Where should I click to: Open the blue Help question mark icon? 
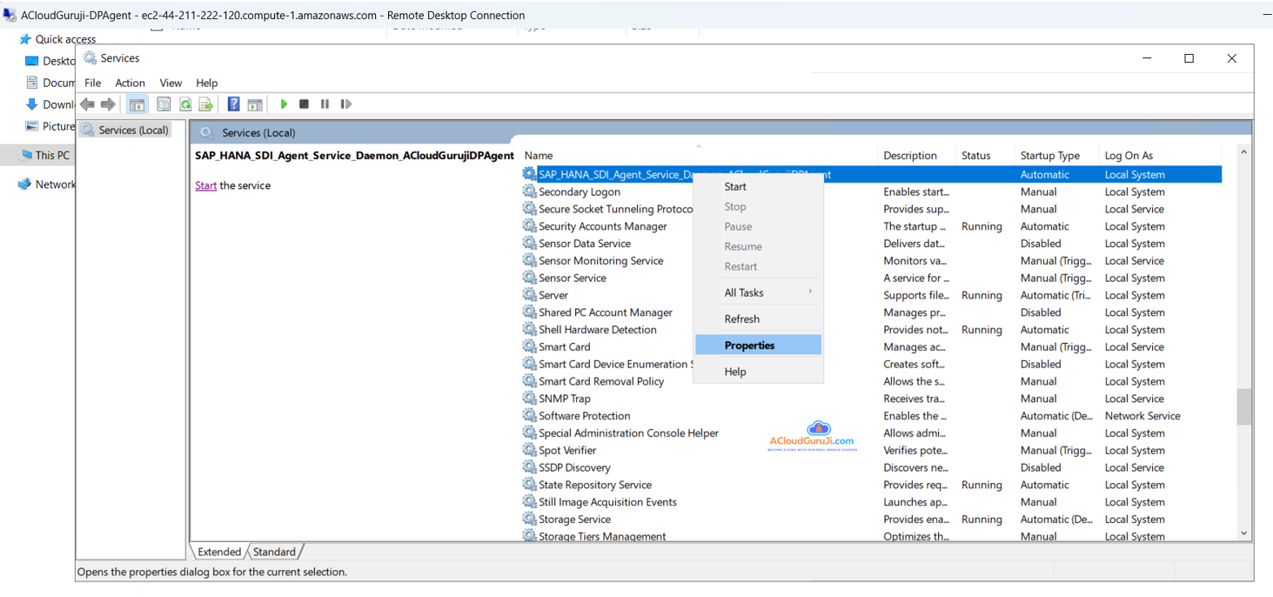(x=233, y=104)
